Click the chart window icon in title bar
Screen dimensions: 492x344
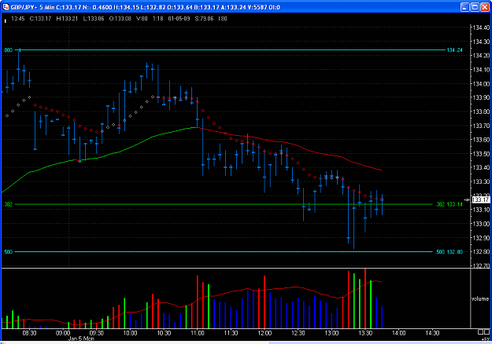[6, 6]
